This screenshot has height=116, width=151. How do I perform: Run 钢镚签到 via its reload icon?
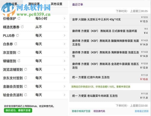[19, 61]
